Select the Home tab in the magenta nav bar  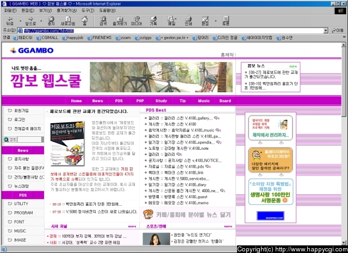pos(76,101)
